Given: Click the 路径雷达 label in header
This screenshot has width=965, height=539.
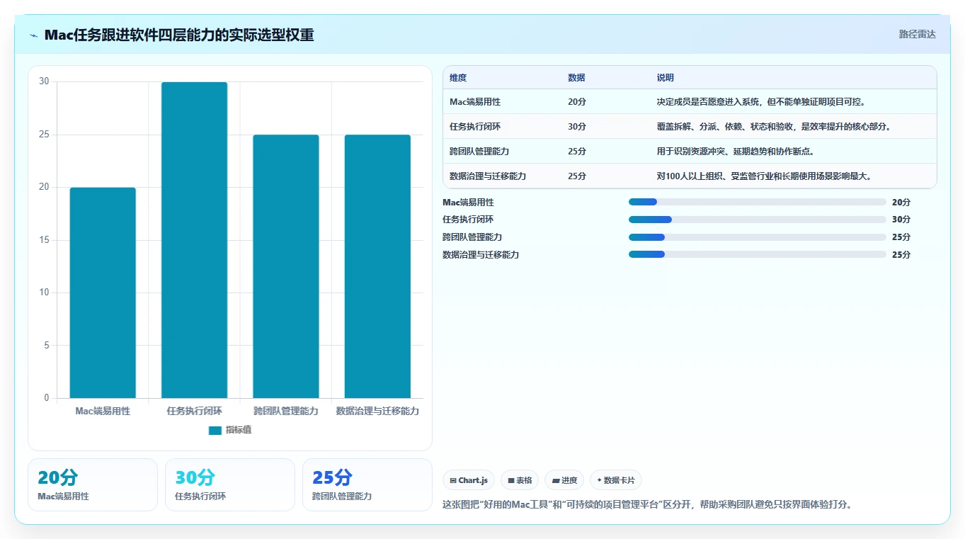Looking at the screenshot, I should pos(917,34).
